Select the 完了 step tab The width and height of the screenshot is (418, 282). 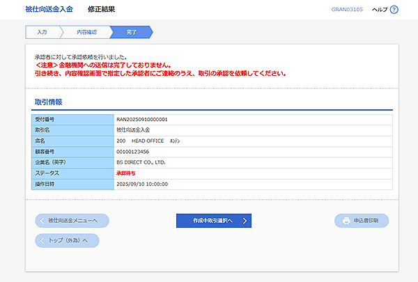(x=132, y=32)
